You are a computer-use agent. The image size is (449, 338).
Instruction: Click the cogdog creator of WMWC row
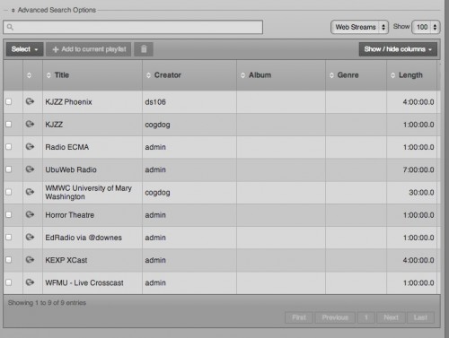click(x=157, y=193)
